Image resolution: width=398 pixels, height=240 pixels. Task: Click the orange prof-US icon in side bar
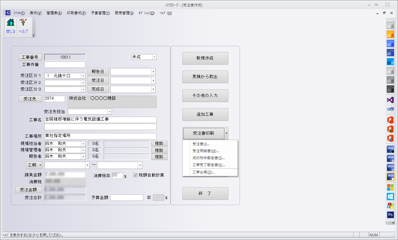tap(390, 34)
